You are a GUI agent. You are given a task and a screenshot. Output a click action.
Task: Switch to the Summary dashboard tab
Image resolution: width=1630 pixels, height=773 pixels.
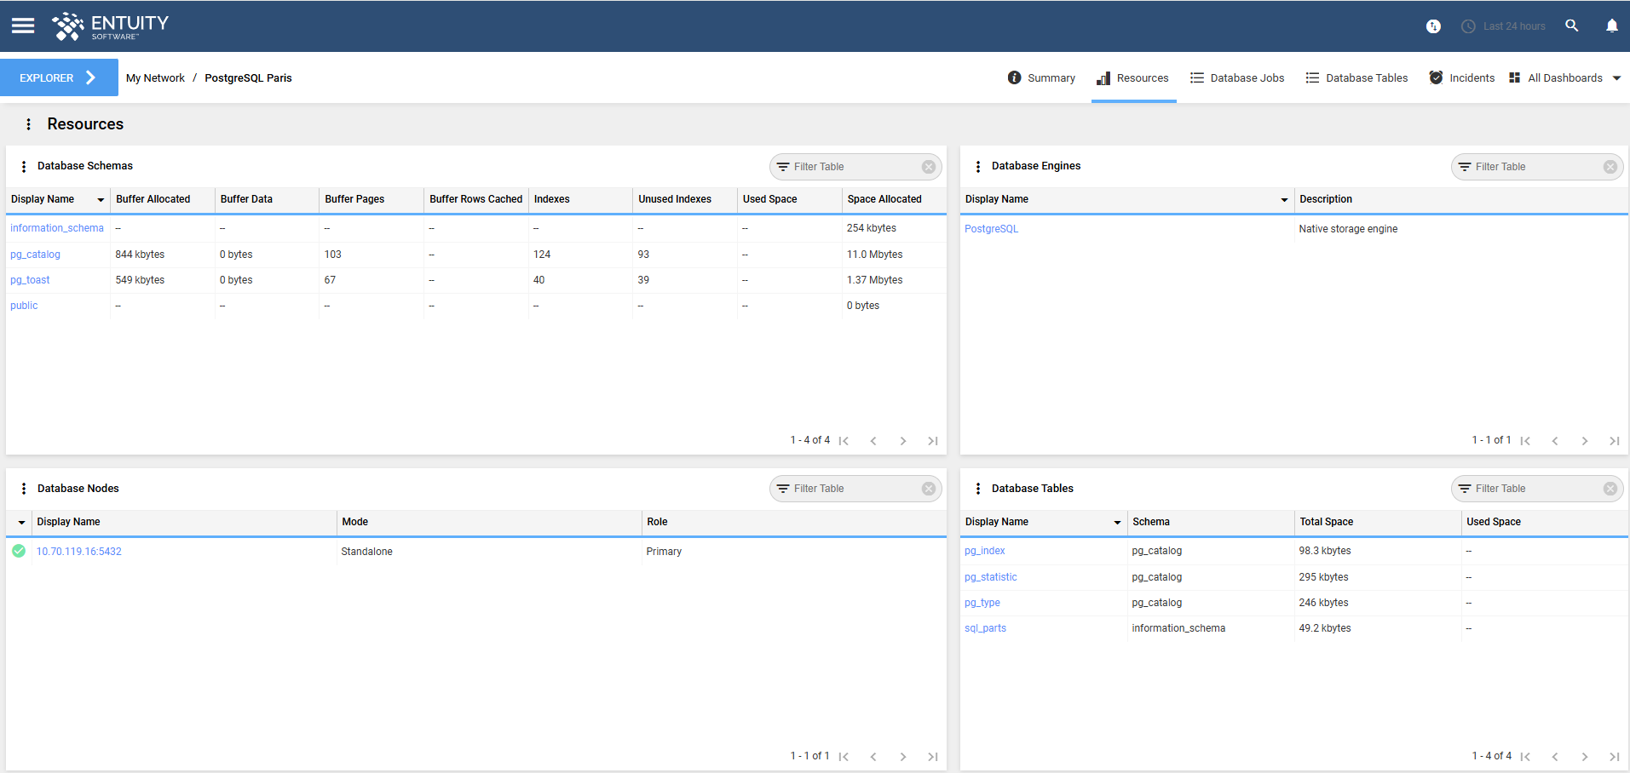click(x=1041, y=77)
